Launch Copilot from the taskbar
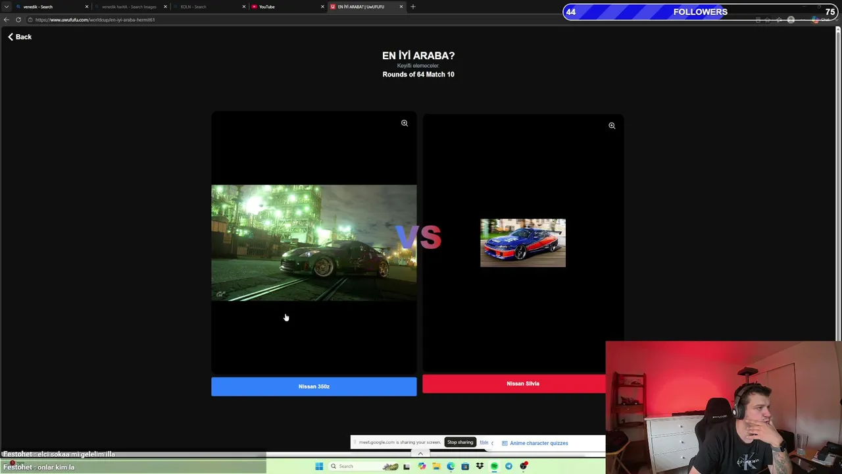 (x=422, y=466)
